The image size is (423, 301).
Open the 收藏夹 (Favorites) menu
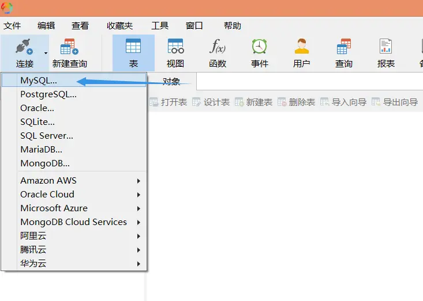[120, 26]
